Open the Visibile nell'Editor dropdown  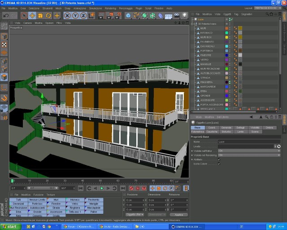click(x=249, y=151)
